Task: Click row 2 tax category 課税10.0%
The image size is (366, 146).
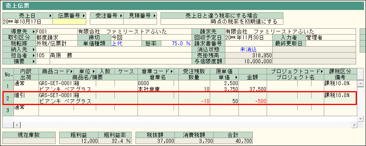Action: point(340,95)
